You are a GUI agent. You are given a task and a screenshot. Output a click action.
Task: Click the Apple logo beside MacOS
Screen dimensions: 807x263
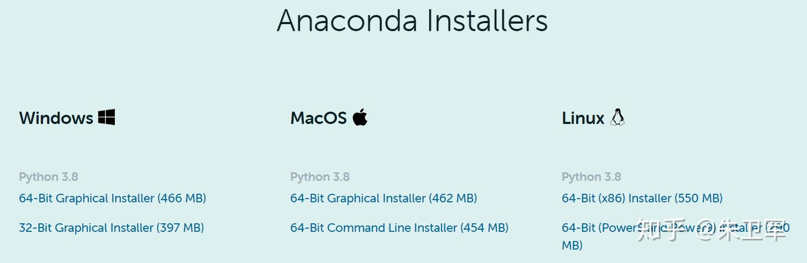[x=360, y=117]
